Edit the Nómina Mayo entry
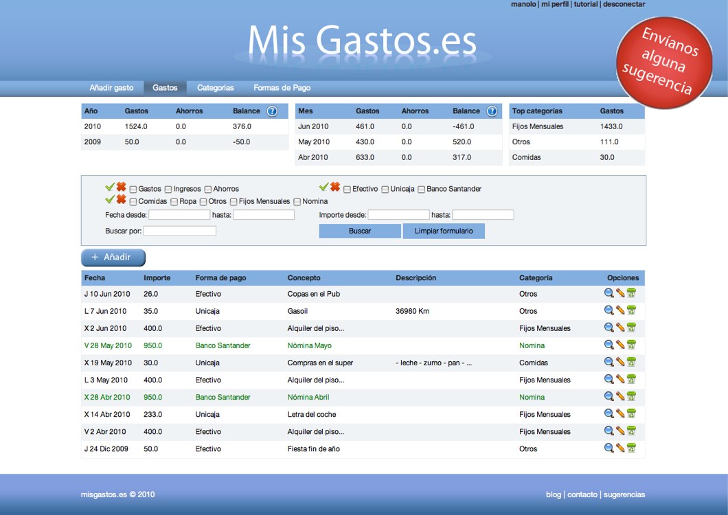The height and width of the screenshot is (515, 728). pyautogui.click(x=619, y=345)
